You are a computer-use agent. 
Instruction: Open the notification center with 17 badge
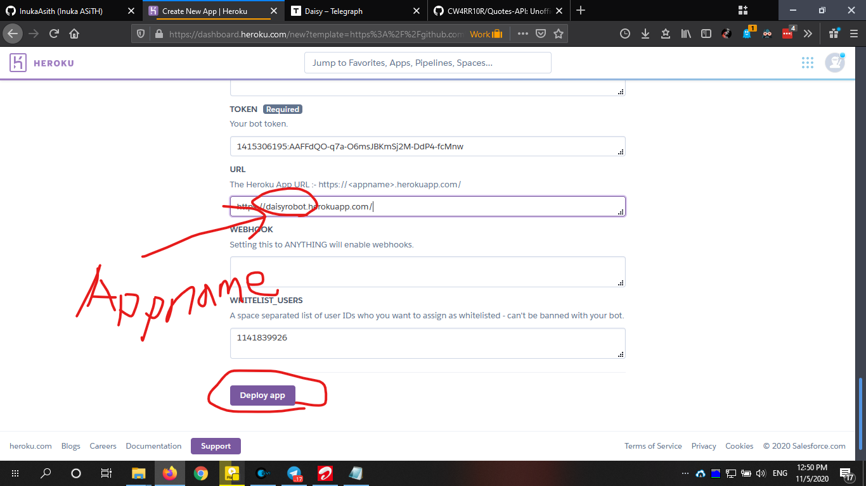coord(847,473)
